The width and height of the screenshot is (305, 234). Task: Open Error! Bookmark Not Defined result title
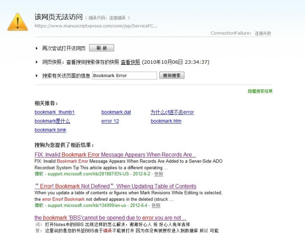tap(116, 186)
